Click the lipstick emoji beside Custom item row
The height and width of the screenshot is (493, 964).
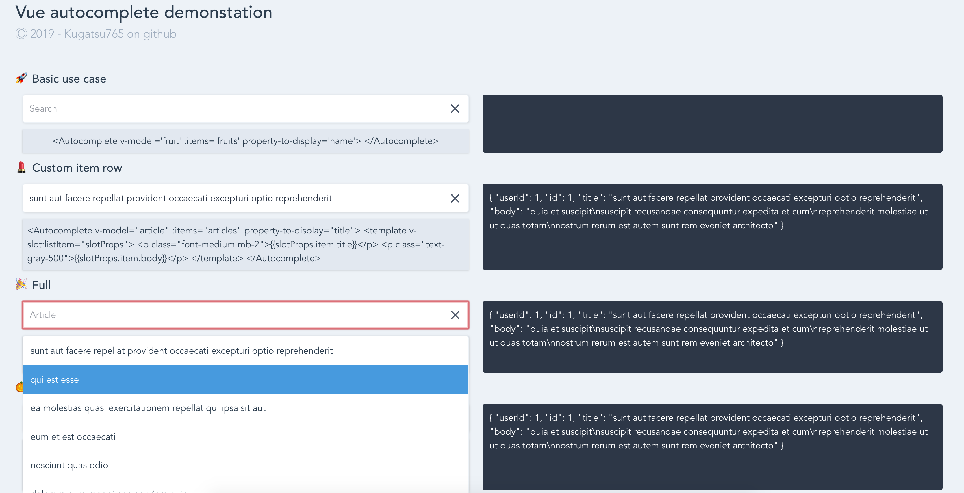21,167
